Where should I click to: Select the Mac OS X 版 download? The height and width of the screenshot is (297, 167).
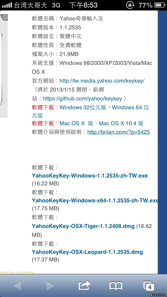click(x=76, y=123)
